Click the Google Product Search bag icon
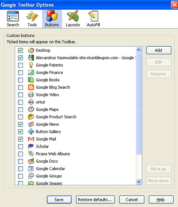Image resolution: width=178 pixels, height=207 pixels. click(x=31, y=117)
